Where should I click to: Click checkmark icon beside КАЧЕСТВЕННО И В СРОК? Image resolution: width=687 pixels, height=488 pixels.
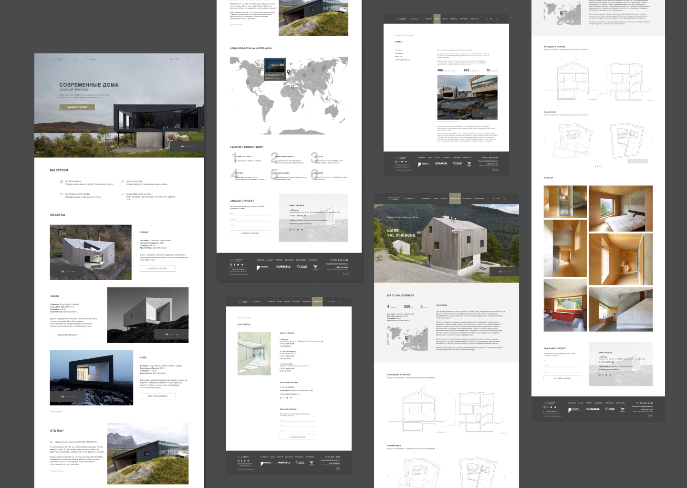[x=123, y=194]
